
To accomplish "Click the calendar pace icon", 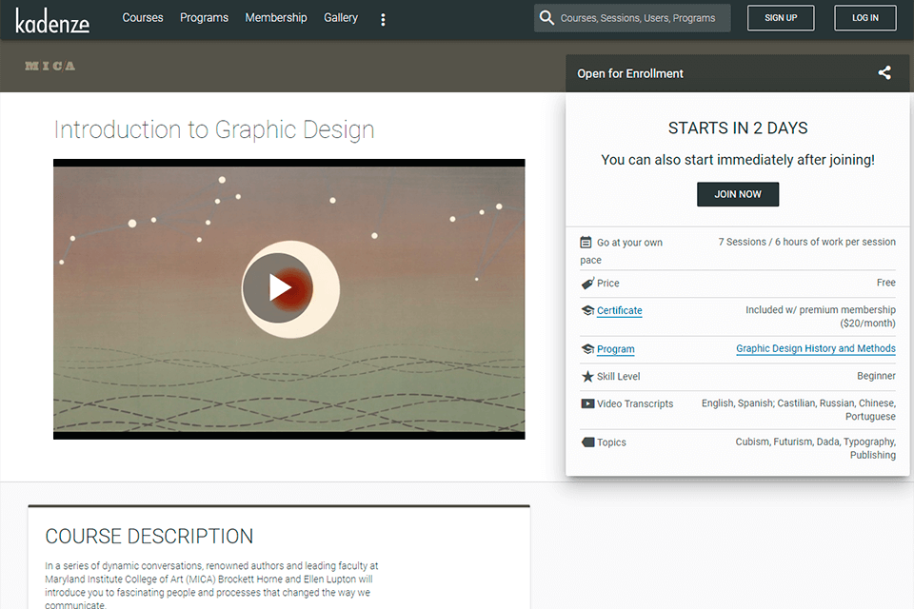I will pos(586,243).
